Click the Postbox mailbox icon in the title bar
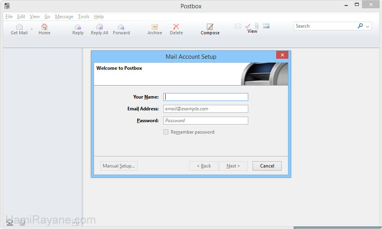Screen dimensions: 382x229 tap(7, 6)
